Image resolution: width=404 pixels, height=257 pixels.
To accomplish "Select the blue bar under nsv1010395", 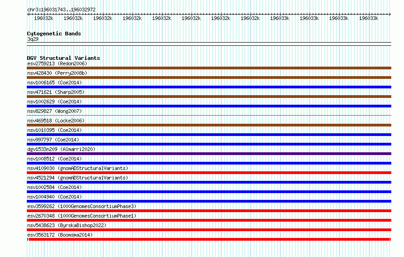I will 209,135.
